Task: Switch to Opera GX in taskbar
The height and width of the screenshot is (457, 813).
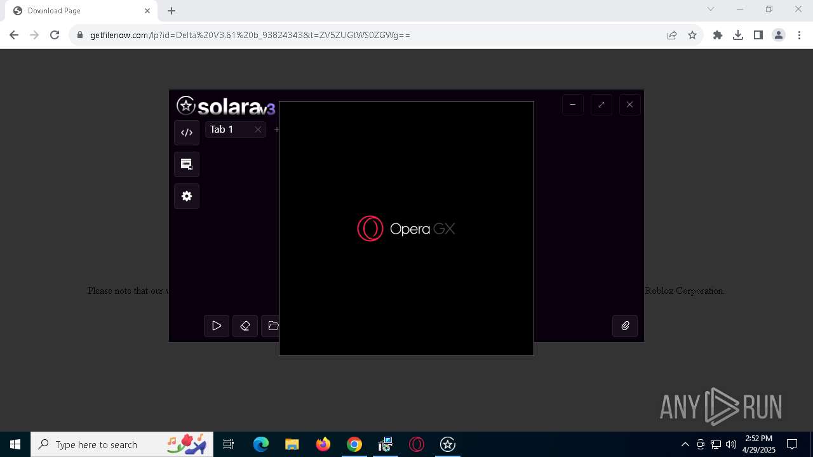Action: 417,444
